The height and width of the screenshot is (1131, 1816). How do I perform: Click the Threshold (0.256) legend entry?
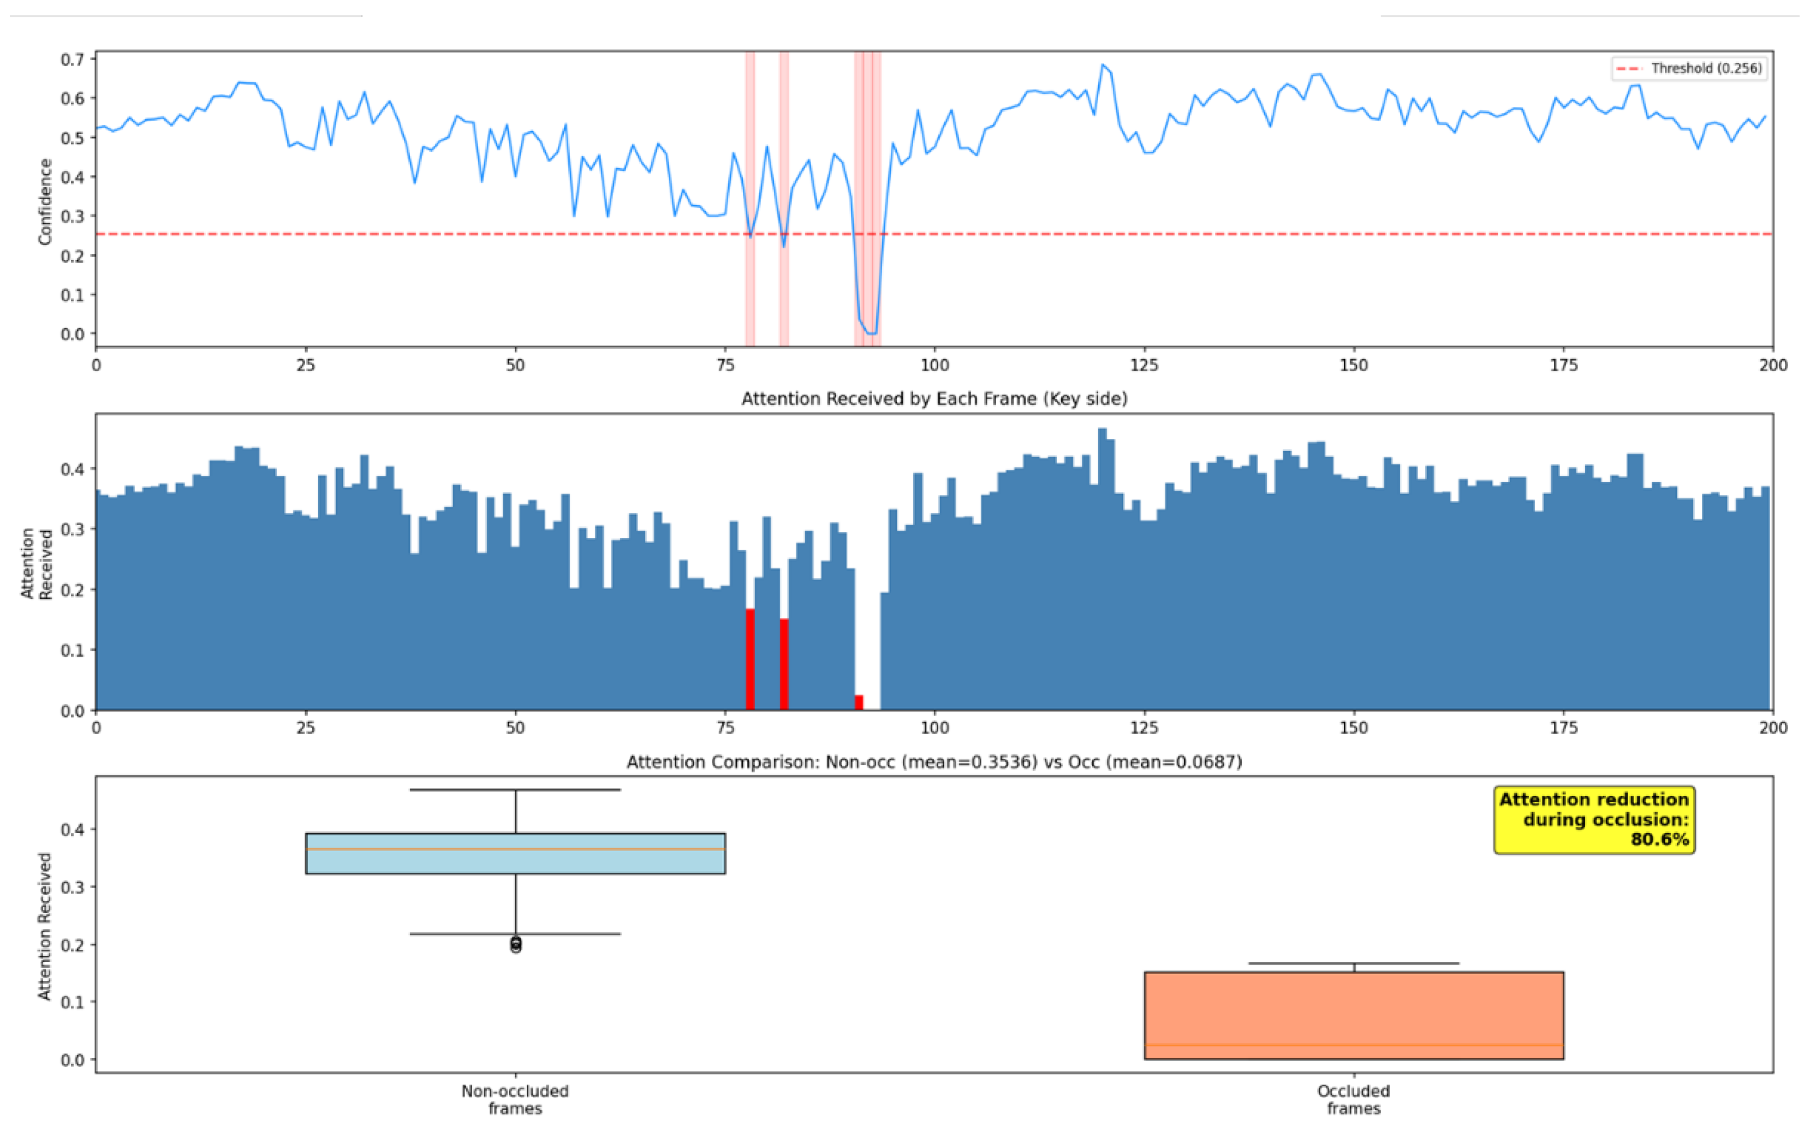[x=1690, y=68]
